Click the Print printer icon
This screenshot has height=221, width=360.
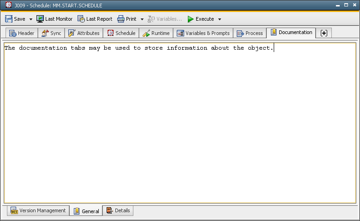(121, 19)
